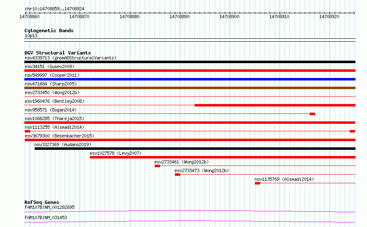Click ruler position 14708900
This screenshot has width=367, height=227.
click(x=229, y=17)
